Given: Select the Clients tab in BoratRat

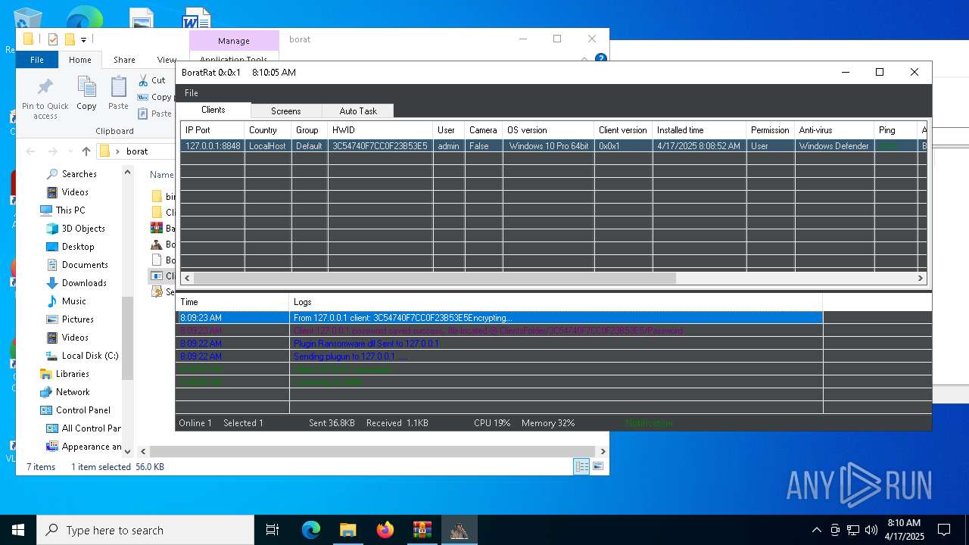Looking at the screenshot, I should pyautogui.click(x=213, y=110).
